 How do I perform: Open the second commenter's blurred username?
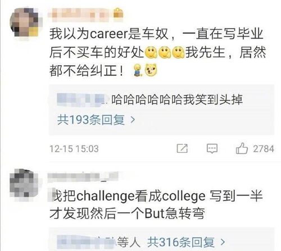pos(84,176)
